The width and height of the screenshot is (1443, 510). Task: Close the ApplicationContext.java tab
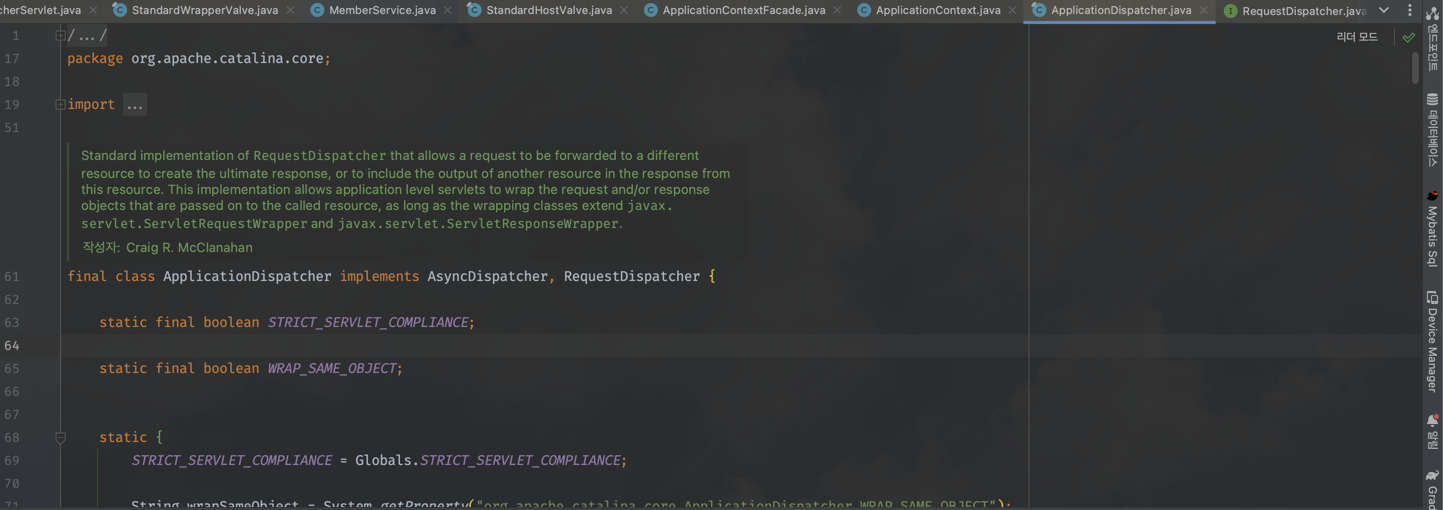(1012, 10)
